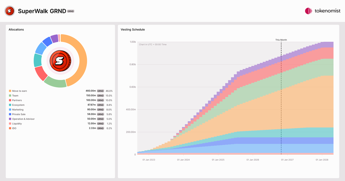Click the 'Private Sale' legend label
Screen dimensions: 345x181
pos(19,114)
